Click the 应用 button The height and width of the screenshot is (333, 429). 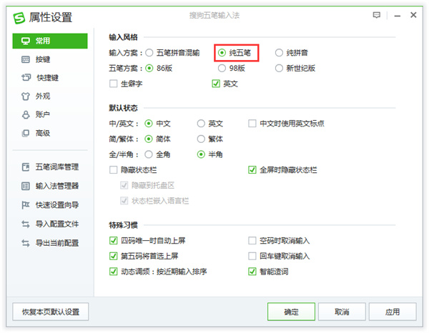tap(392, 312)
